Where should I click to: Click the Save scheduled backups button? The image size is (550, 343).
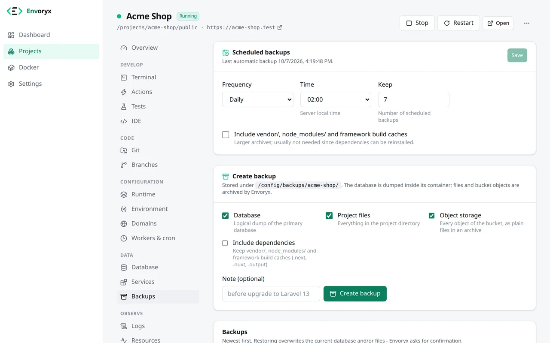click(517, 55)
